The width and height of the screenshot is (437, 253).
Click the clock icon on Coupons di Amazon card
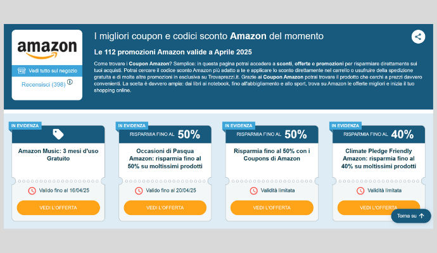click(x=253, y=190)
